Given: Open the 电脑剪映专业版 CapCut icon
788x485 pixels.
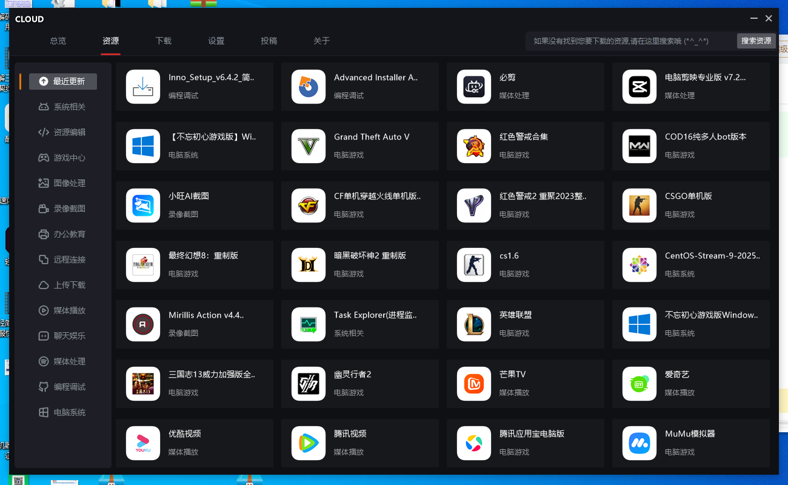Looking at the screenshot, I should click(x=639, y=87).
